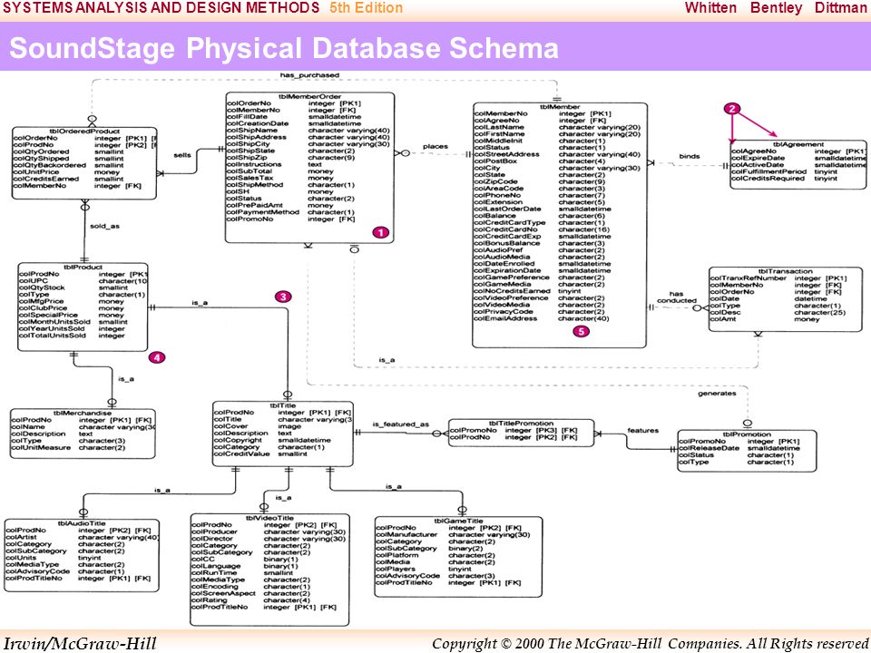871x653 pixels.
Task: Click the colCreationDate column row
Action: click(294, 123)
